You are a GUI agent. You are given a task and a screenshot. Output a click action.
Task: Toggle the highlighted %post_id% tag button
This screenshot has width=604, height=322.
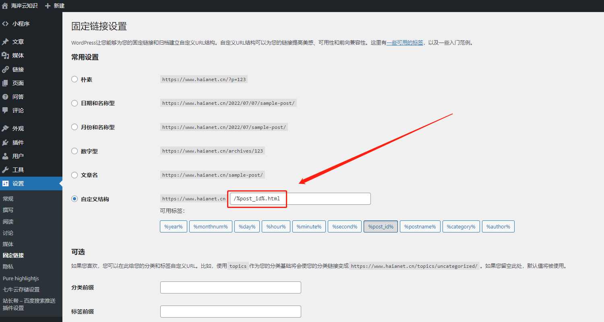coord(381,226)
